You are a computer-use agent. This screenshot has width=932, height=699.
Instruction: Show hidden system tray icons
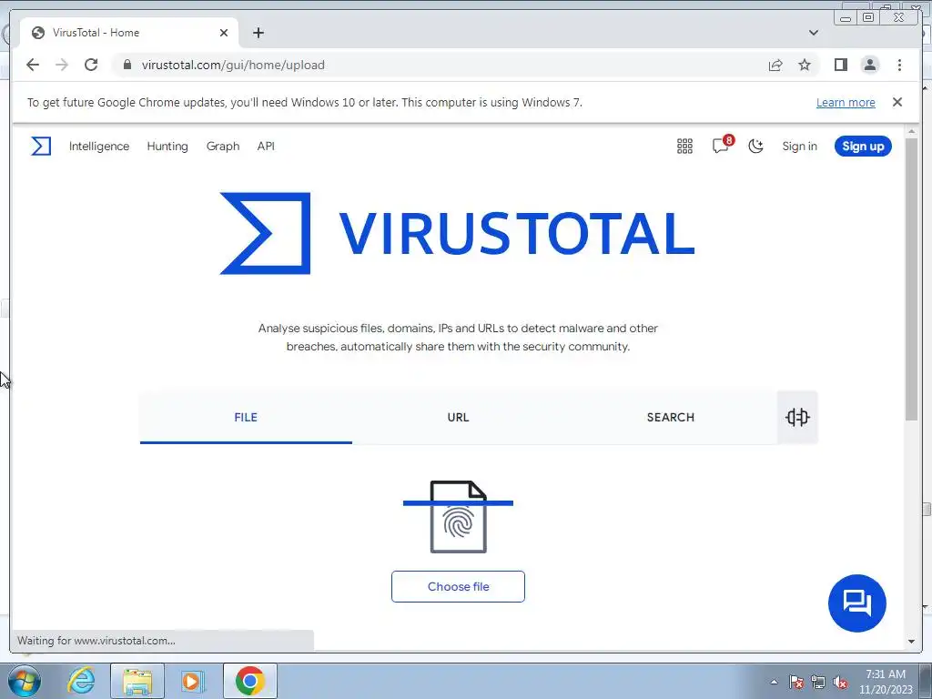point(774,682)
